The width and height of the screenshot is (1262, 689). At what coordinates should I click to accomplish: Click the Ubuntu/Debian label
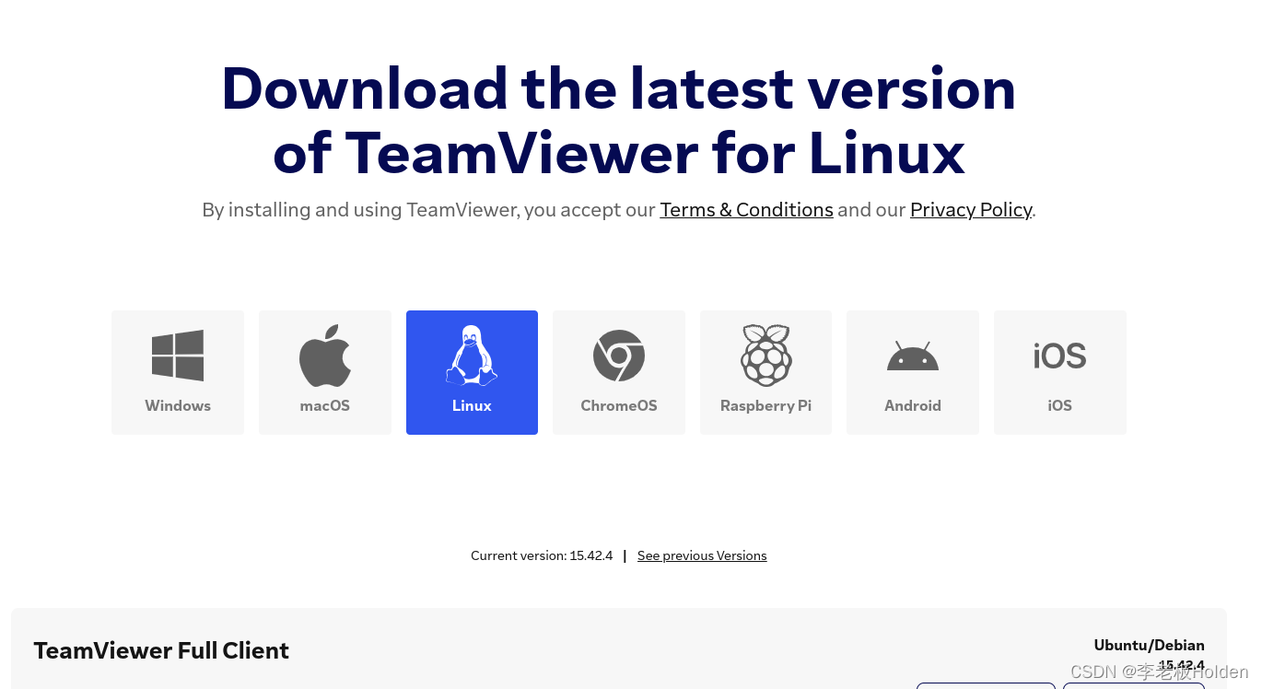tap(1149, 645)
